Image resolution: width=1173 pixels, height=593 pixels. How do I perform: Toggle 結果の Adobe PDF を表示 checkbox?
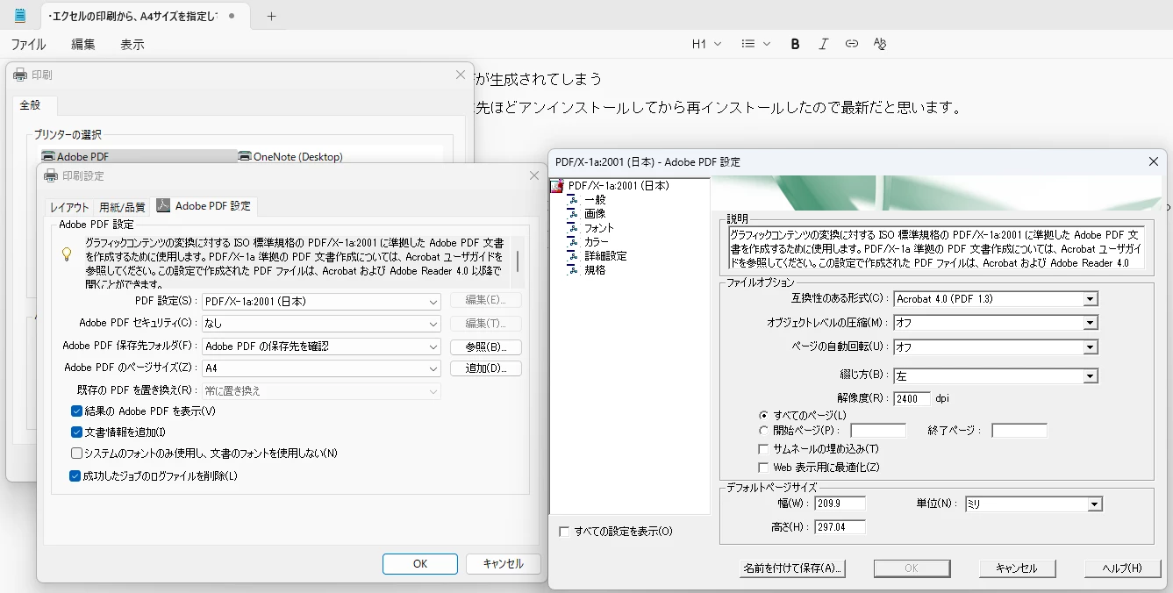pyautogui.click(x=76, y=411)
